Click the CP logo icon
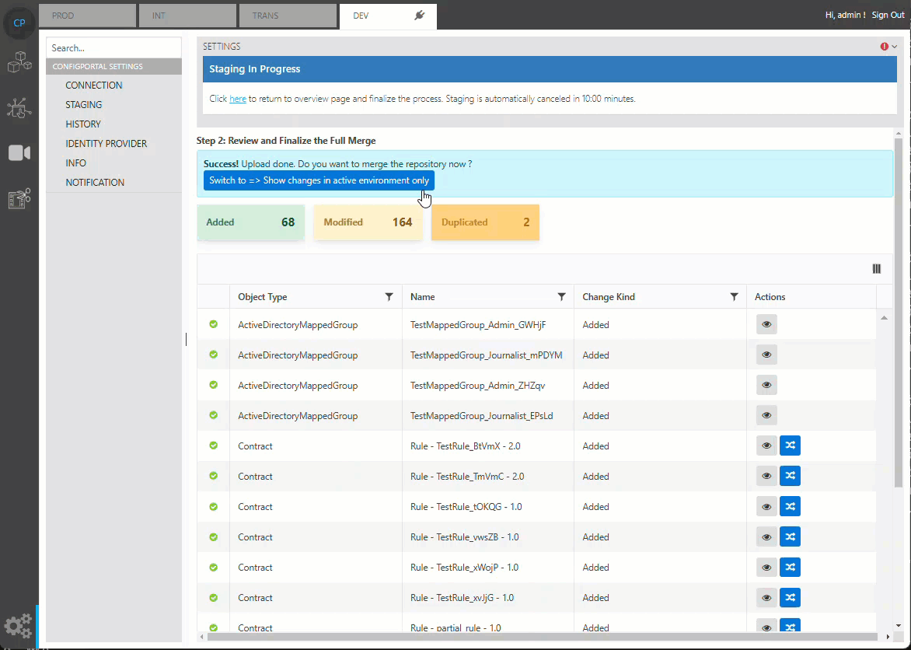The image size is (911, 650). tap(19, 23)
